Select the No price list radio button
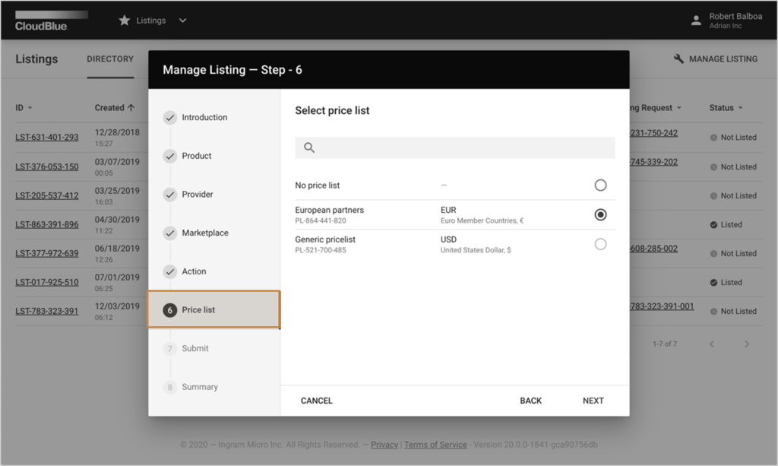Image resolution: width=778 pixels, height=466 pixels. tap(600, 185)
